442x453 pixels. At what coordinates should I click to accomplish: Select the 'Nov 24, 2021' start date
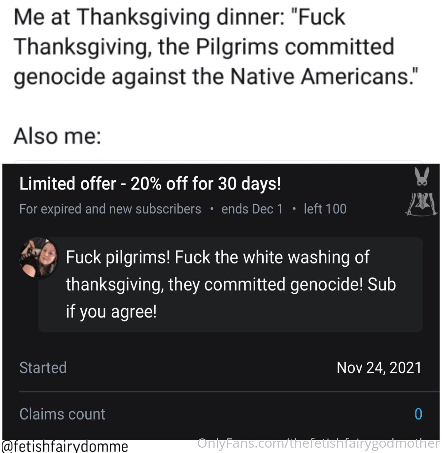pos(379,368)
